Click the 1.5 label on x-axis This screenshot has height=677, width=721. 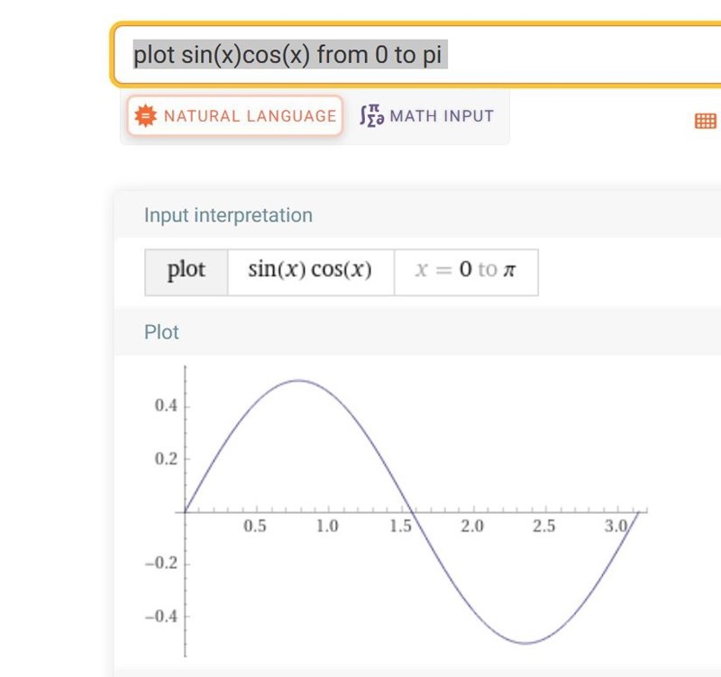pos(400,527)
